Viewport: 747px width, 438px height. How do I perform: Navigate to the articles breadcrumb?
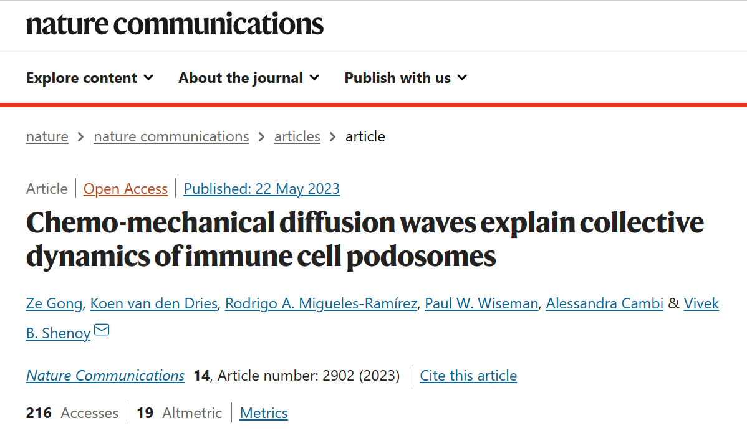click(297, 136)
